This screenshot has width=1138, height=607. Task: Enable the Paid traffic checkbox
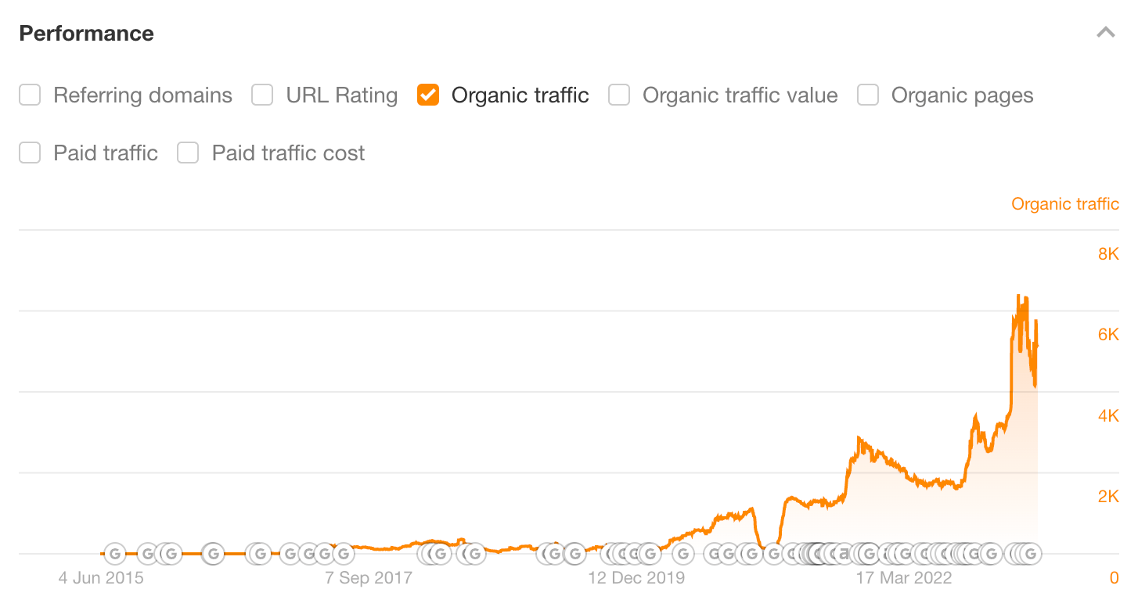(x=29, y=153)
